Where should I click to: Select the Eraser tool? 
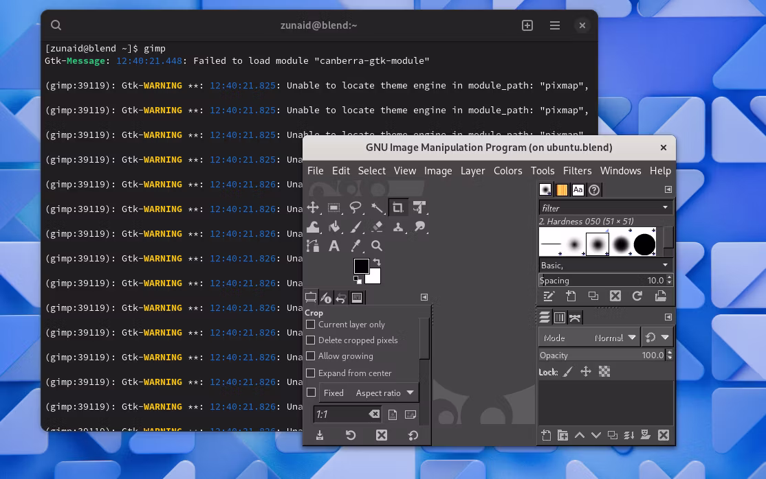point(377,227)
